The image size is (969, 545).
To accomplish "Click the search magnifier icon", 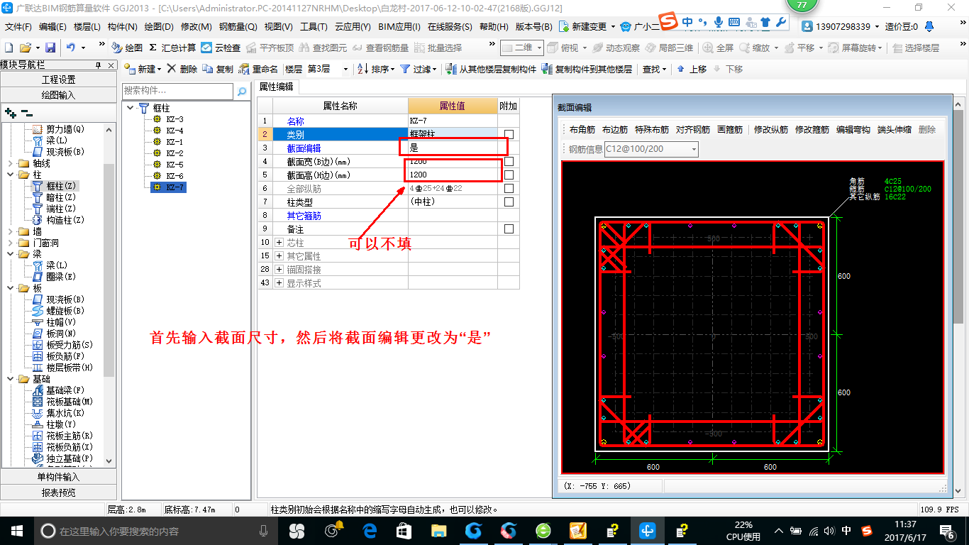I will click(x=241, y=92).
